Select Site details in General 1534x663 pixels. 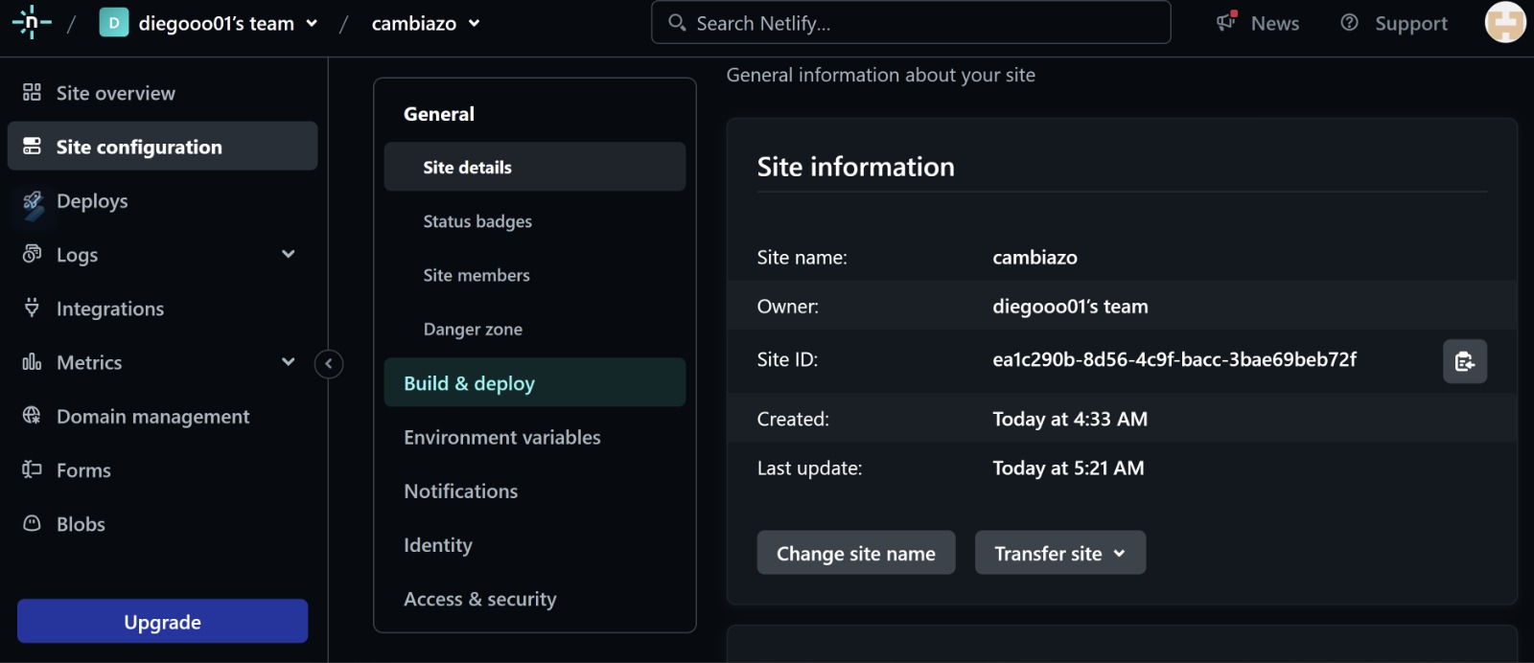coord(535,167)
